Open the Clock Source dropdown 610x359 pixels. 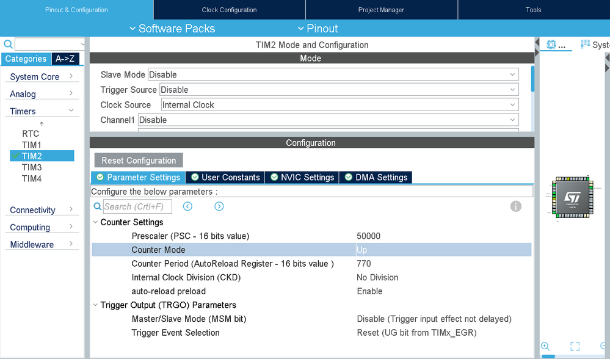[339, 104]
